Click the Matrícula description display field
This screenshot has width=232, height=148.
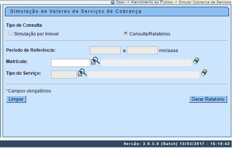[x=146, y=63]
